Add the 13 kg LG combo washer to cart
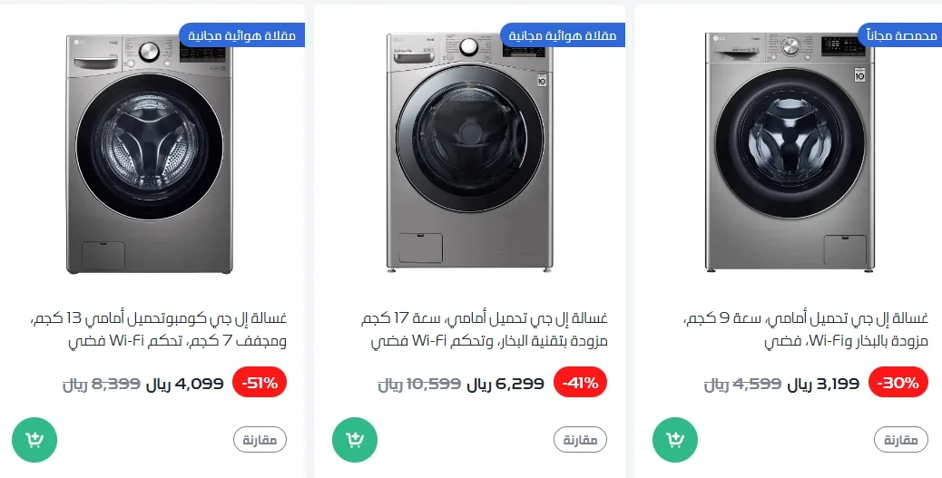Viewport: 942px width, 478px height. click(x=34, y=440)
